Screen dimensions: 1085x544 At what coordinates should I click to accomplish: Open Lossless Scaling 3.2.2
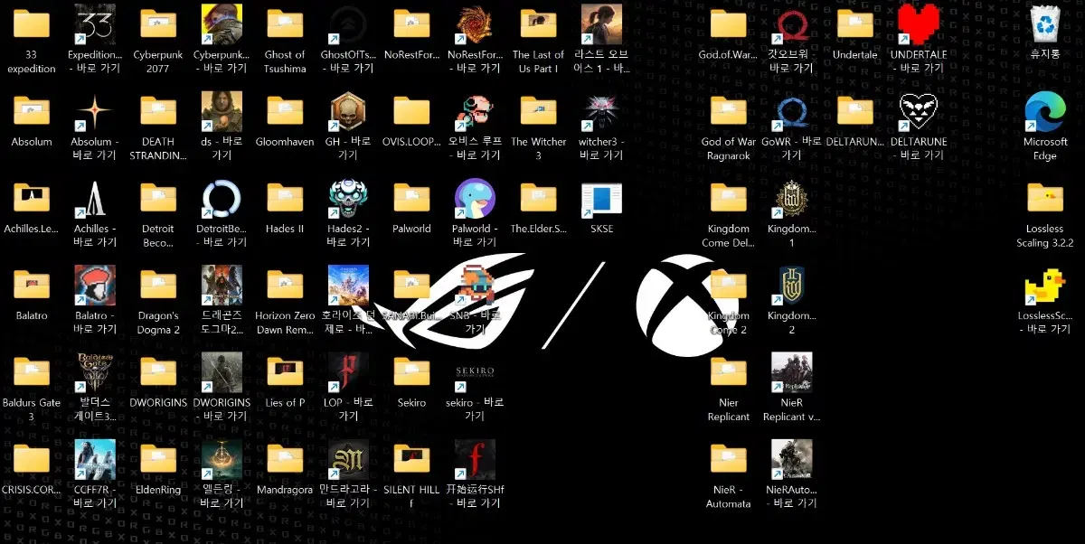click(1044, 202)
